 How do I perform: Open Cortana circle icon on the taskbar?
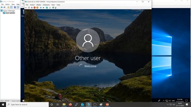pyautogui.click(x=52, y=104)
